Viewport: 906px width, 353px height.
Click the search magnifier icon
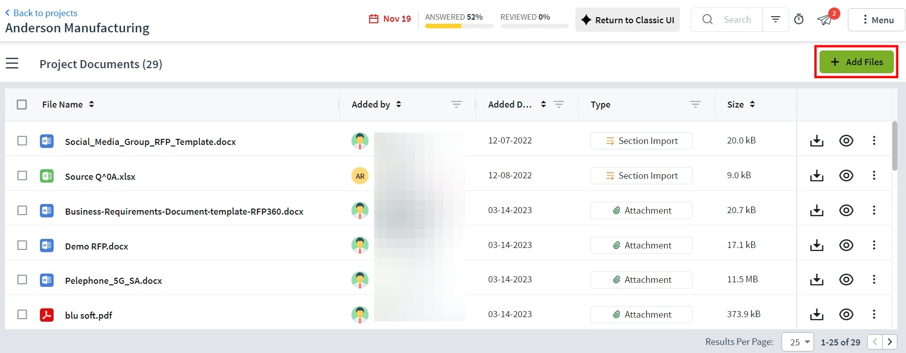click(708, 20)
